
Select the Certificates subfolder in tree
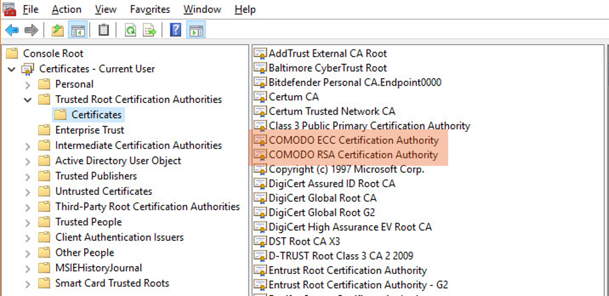tap(89, 115)
